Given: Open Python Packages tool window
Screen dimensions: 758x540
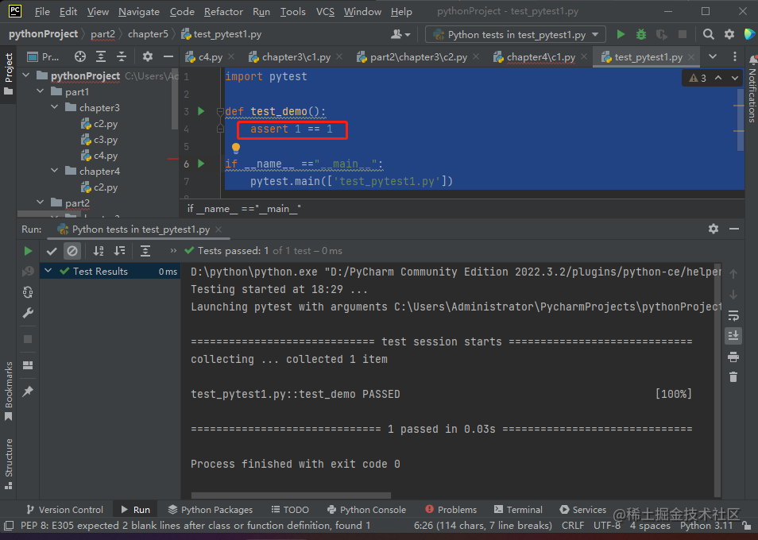Looking at the screenshot, I should [211, 510].
